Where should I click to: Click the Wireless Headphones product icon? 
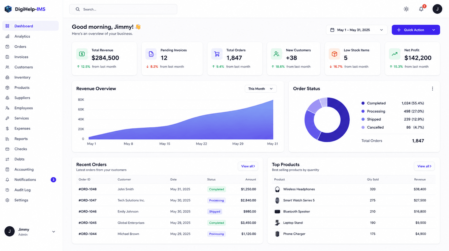277,189
